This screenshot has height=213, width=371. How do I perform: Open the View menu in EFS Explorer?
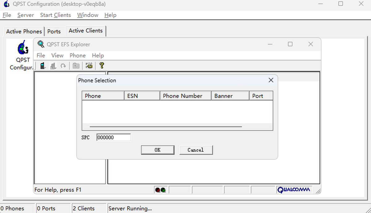57,55
